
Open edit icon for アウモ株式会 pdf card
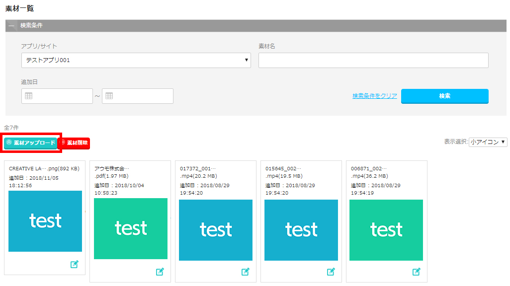click(x=160, y=272)
